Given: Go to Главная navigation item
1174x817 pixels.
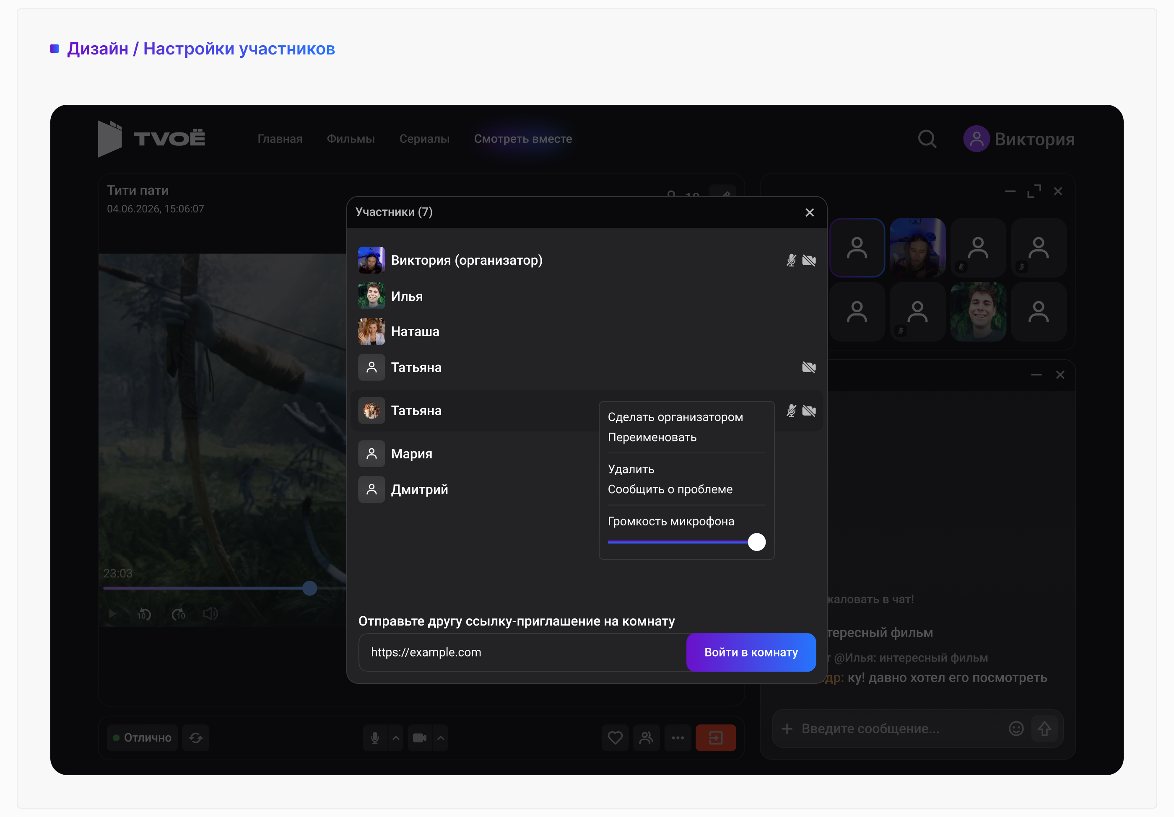Looking at the screenshot, I should click(280, 139).
